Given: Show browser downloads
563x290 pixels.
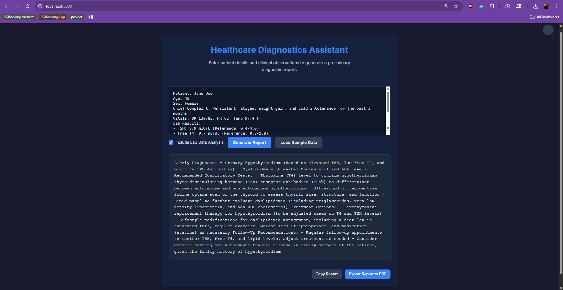Looking at the screenshot, I should click(x=536, y=6).
